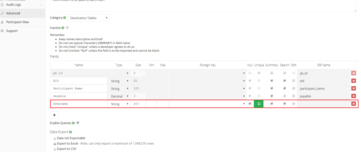Click the Advanced wrench icon
This screenshot has height=152, width=361.
tap(2, 13)
